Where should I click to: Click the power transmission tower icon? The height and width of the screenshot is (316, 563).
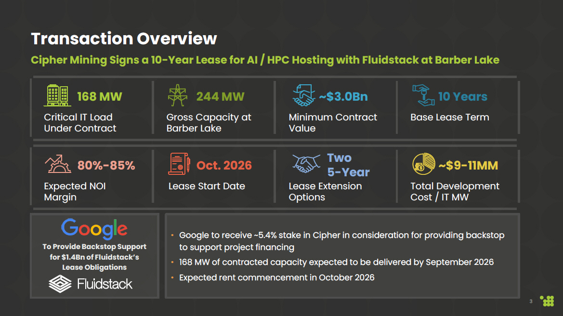tap(177, 96)
